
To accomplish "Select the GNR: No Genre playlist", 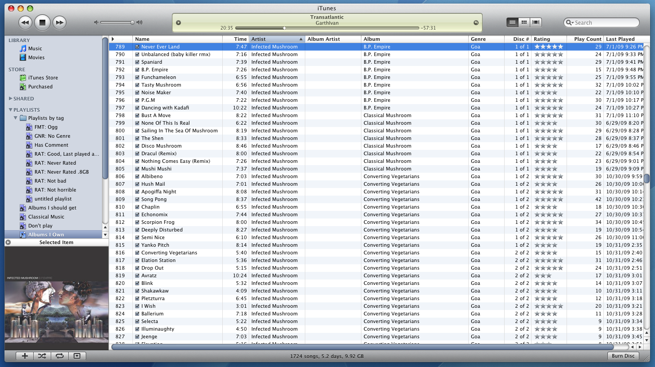I will tap(48, 136).
